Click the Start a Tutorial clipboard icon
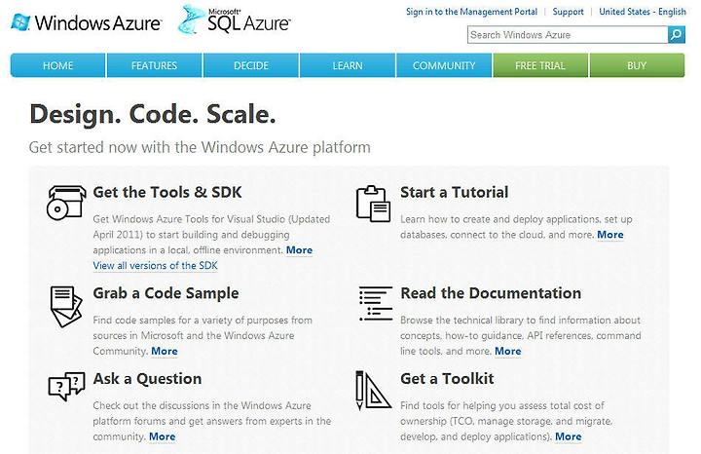Image resolution: width=701 pixels, height=454 pixels. click(x=373, y=204)
